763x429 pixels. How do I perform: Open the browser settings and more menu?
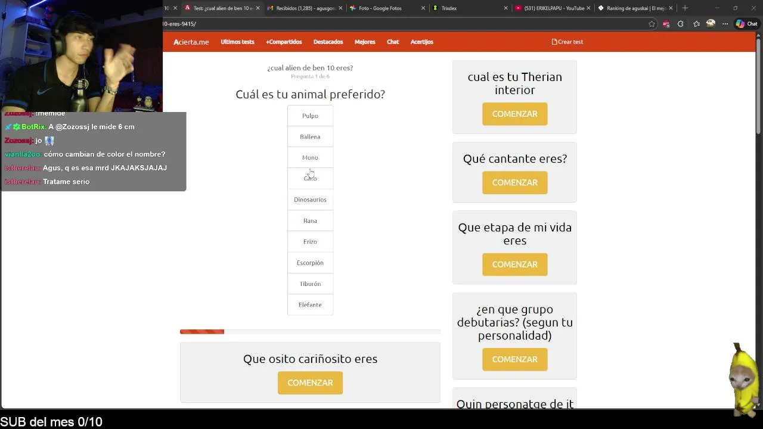click(725, 24)
